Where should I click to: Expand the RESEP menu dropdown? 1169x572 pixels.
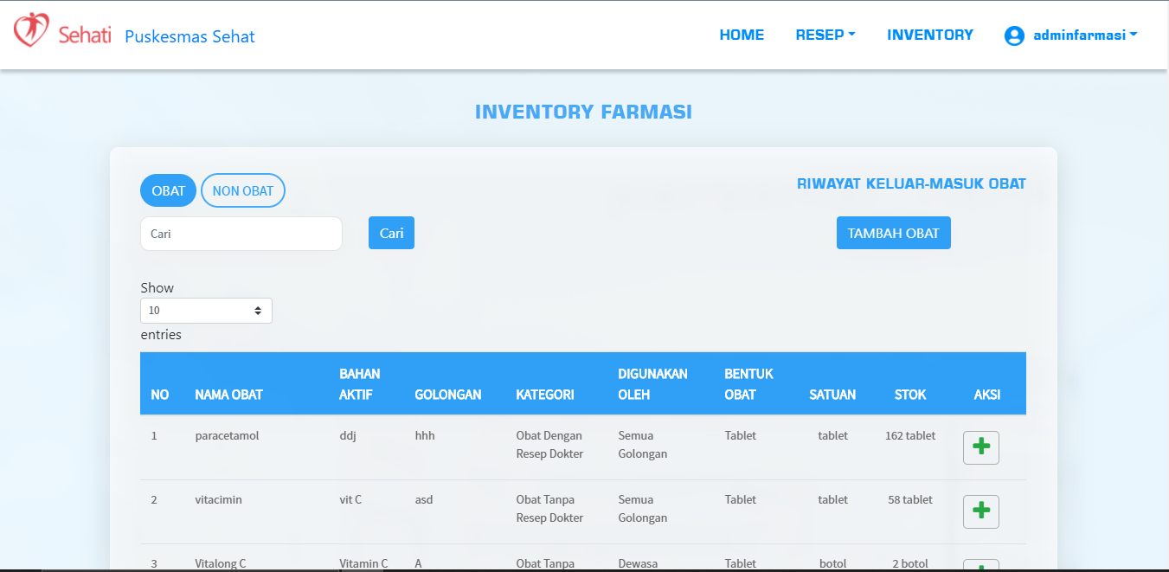point(825,35)
